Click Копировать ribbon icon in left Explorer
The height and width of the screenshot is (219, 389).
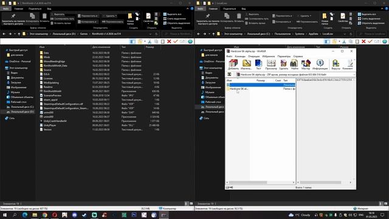pyautogui.click(x=32, y=18)
